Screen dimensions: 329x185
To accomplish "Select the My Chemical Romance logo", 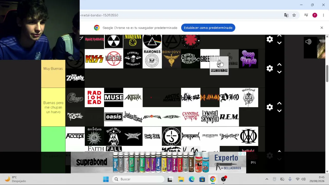I will tap(75, 117).
